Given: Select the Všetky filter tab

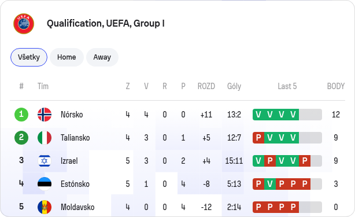Looking at the screenshot, I should coord(29,57).
